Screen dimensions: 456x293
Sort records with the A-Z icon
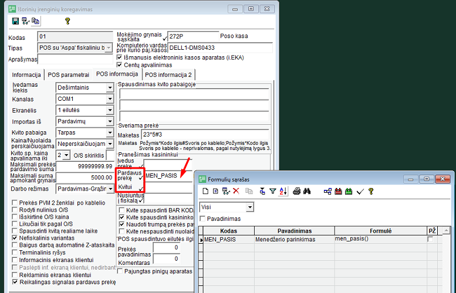[x=283, y=191]
